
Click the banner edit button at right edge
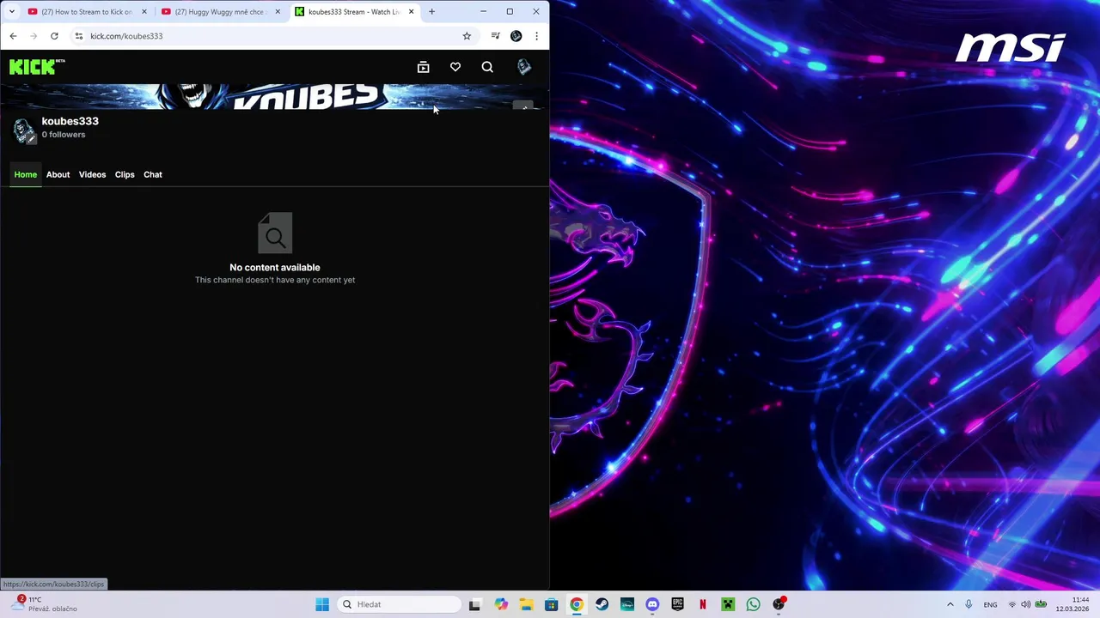point(523,106)
